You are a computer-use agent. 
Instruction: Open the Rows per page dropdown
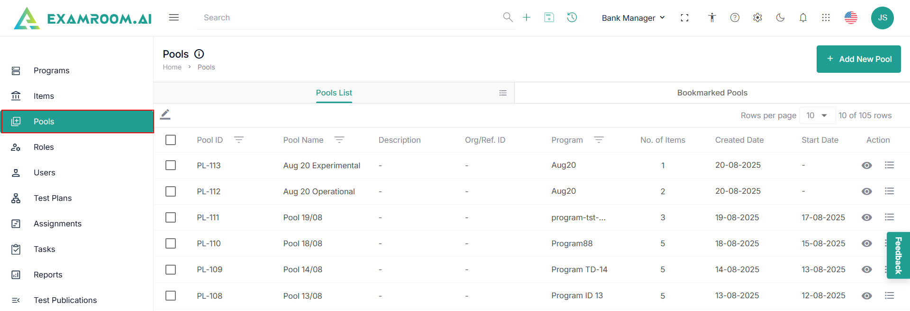(817, 115)
